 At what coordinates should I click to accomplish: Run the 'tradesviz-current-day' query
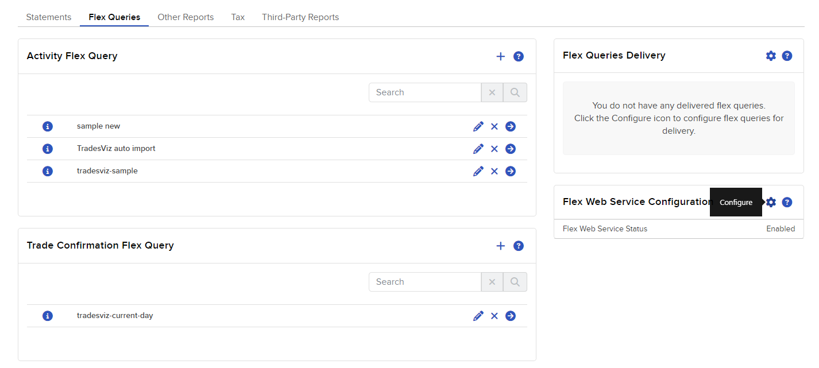511,316
